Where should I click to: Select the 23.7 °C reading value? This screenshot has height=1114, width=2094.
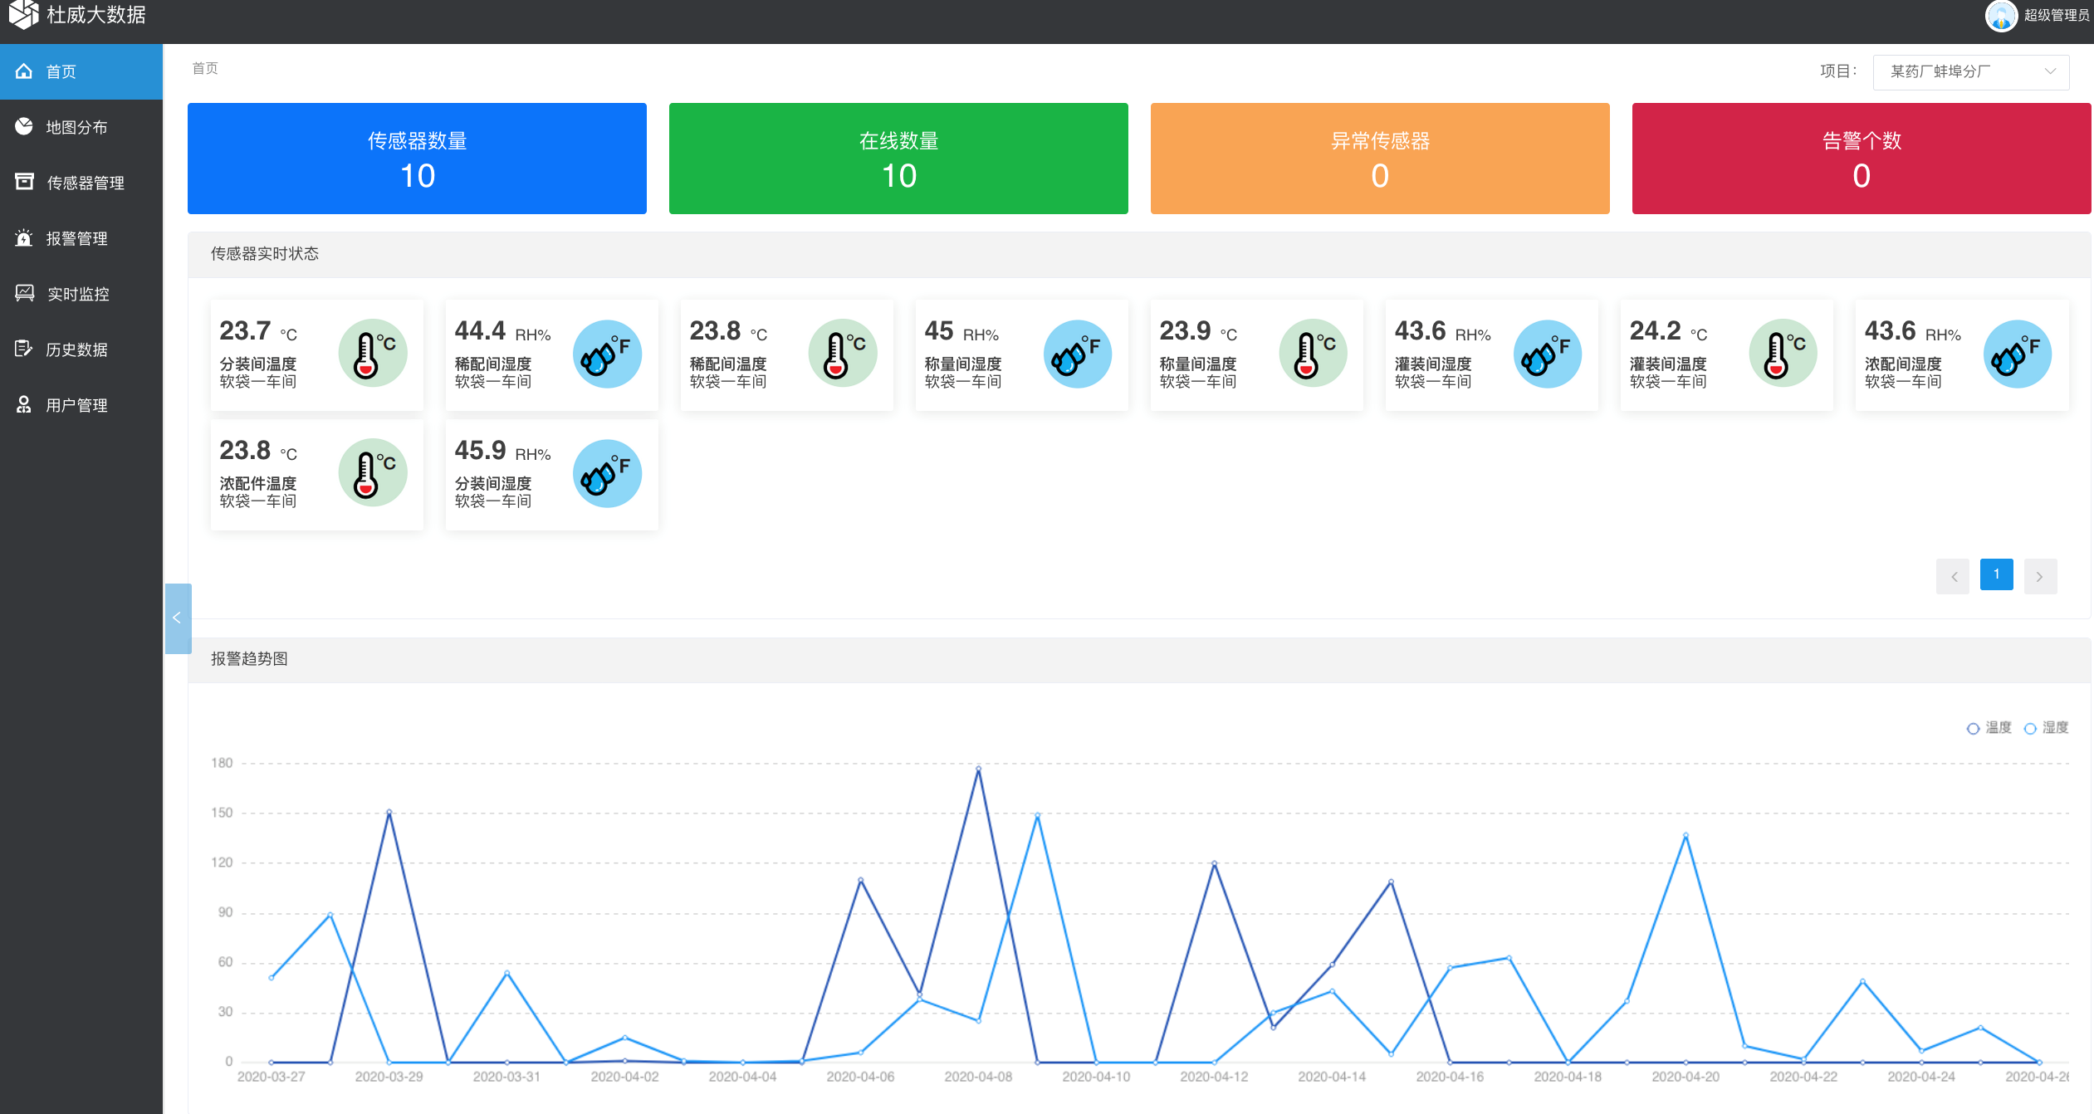coord(258,331)
